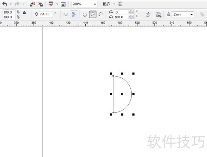207x157 pixels.
Task: Click the welcome screen icon
Action: (x=63, y=4)
